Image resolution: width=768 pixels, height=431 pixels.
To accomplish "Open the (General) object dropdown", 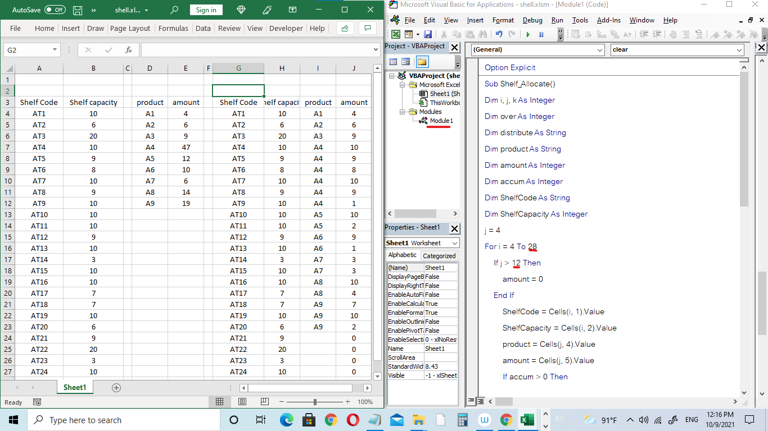I will [599, 50].
